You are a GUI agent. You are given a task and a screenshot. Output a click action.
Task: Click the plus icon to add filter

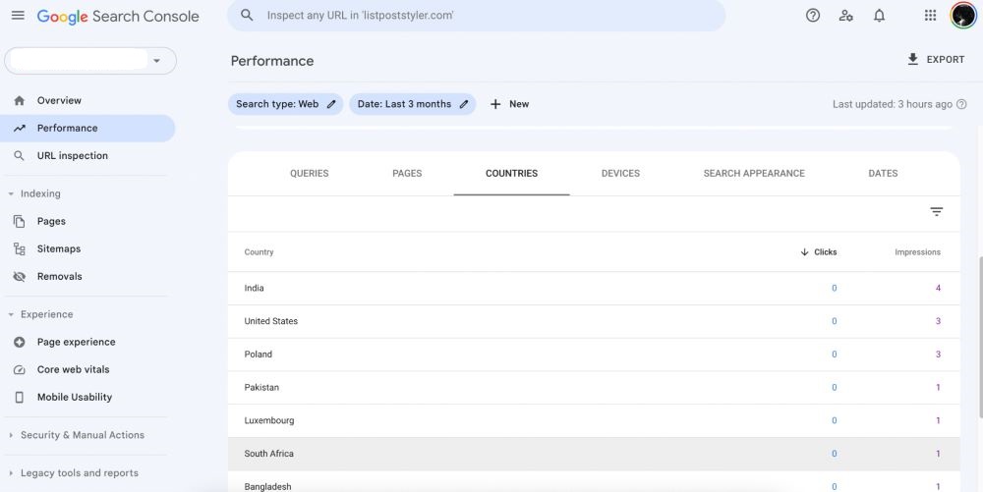pyautogui.click(x=495, y=104)
